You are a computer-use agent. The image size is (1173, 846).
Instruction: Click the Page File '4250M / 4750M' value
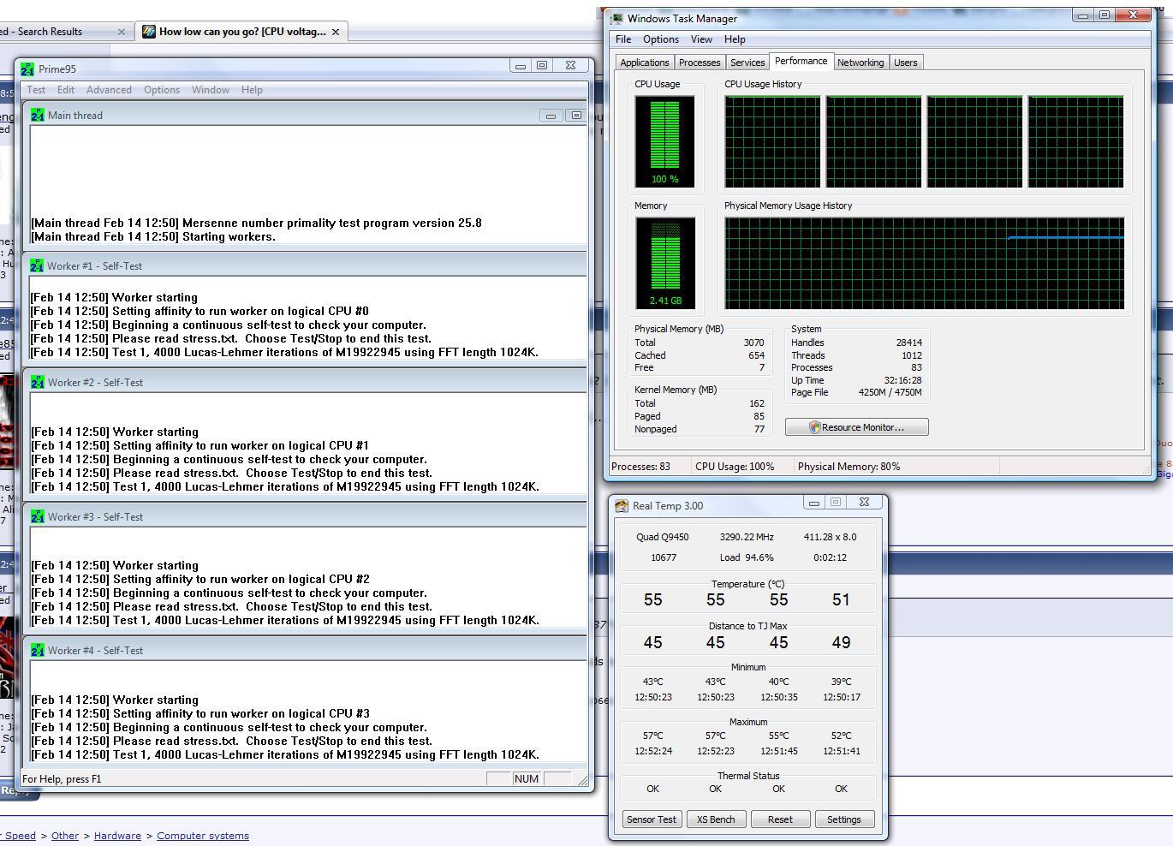click(890, 392)
